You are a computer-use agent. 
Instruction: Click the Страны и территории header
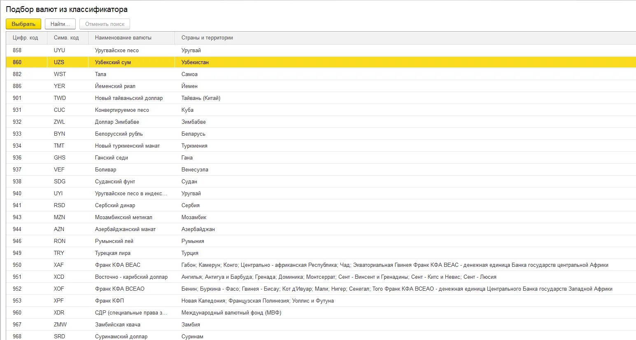pos(405,38)
